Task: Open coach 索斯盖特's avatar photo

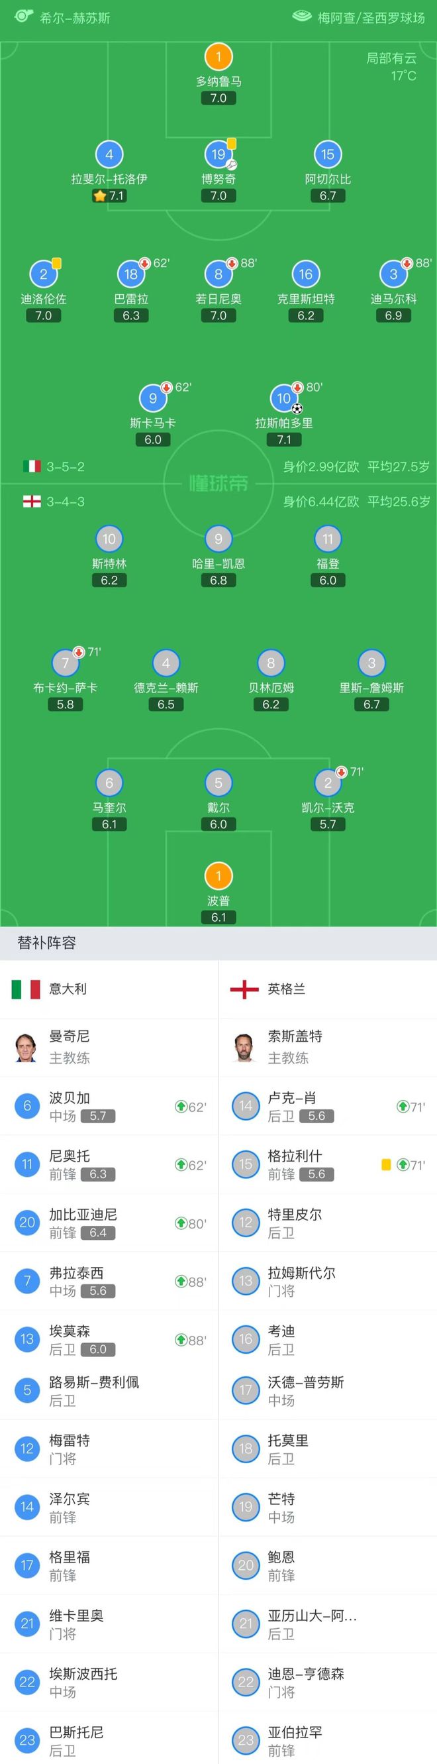Action: coord(245,1047)
